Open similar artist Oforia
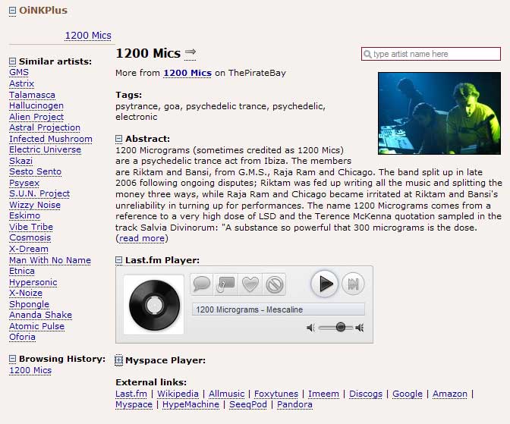This screenshot has width=510, height=424. tap(22, 337)
